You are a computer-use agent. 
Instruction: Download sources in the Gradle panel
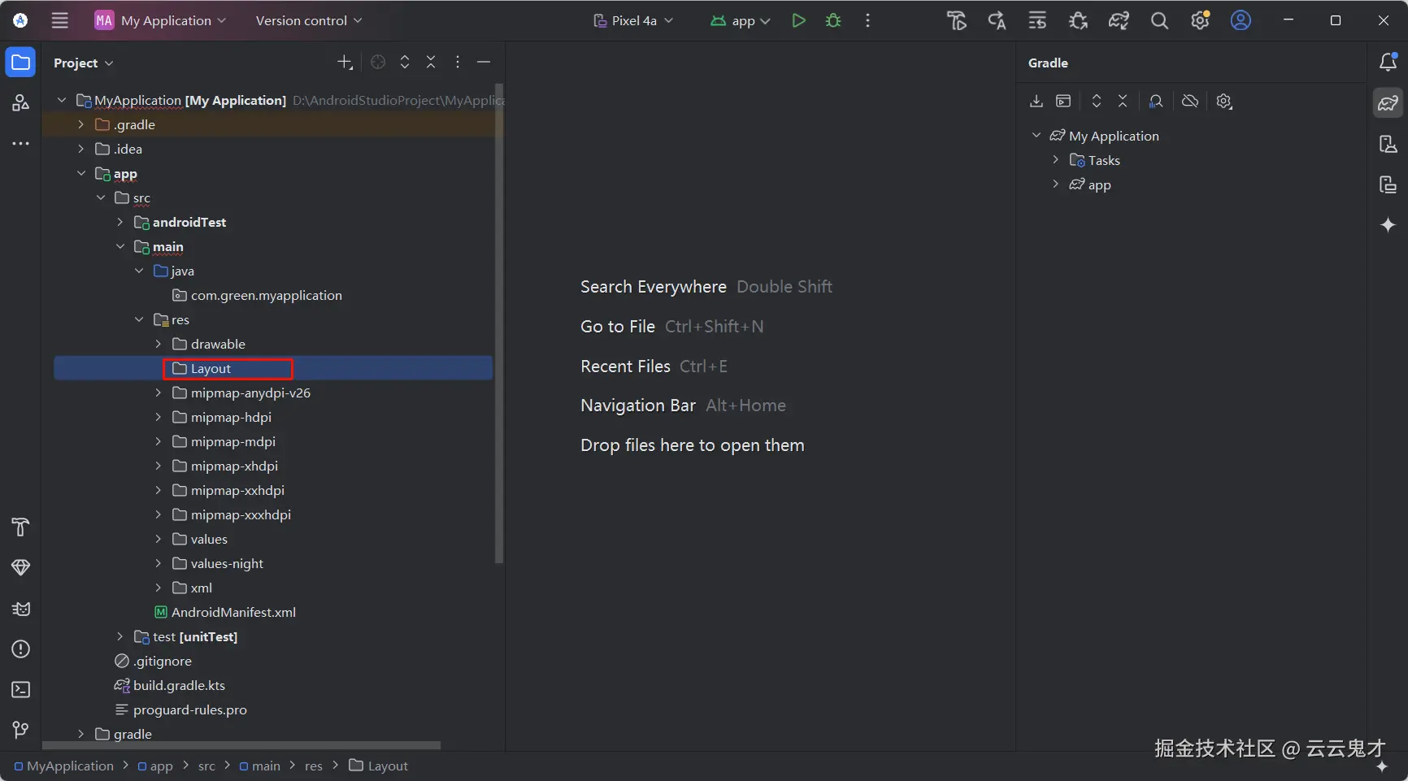(1036, 102)
